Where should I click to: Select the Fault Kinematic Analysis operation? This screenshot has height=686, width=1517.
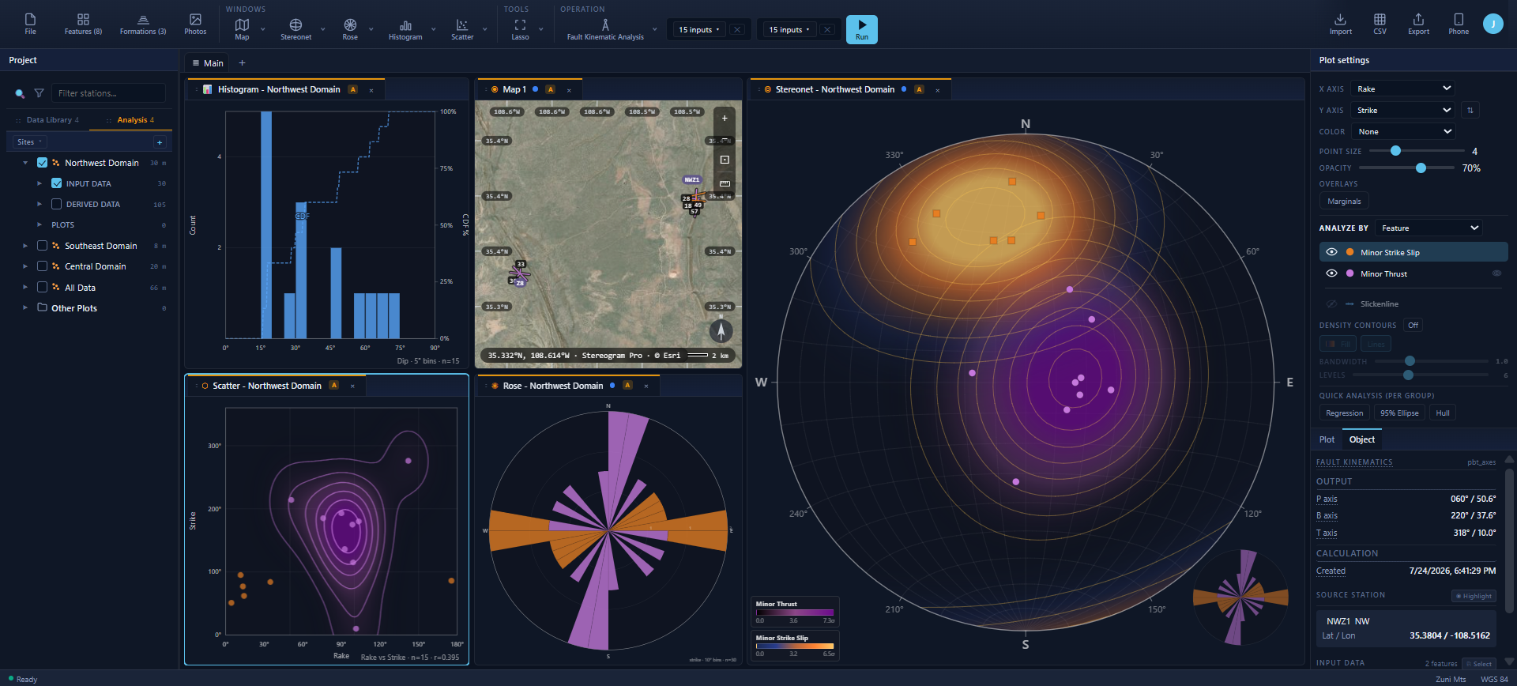point(605,29)
